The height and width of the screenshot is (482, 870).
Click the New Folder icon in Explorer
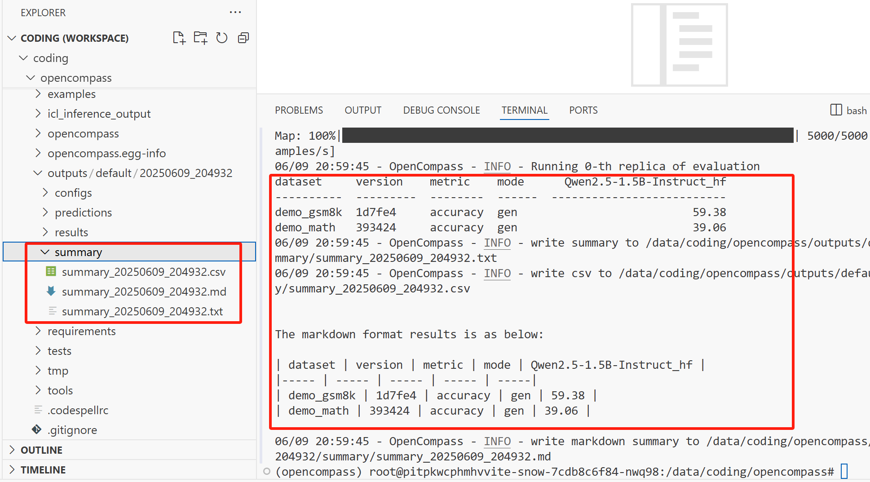[x=200, y=38]
